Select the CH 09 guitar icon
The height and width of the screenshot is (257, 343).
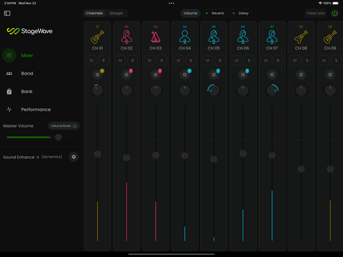pyautogui.click(x=330, y=37)
